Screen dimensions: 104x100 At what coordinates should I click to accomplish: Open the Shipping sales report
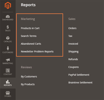point(73,52)
